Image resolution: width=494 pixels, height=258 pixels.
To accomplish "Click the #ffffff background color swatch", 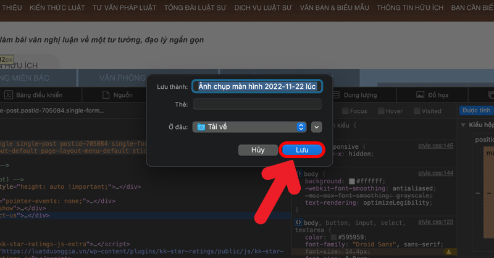I will (x=352, y=181).
